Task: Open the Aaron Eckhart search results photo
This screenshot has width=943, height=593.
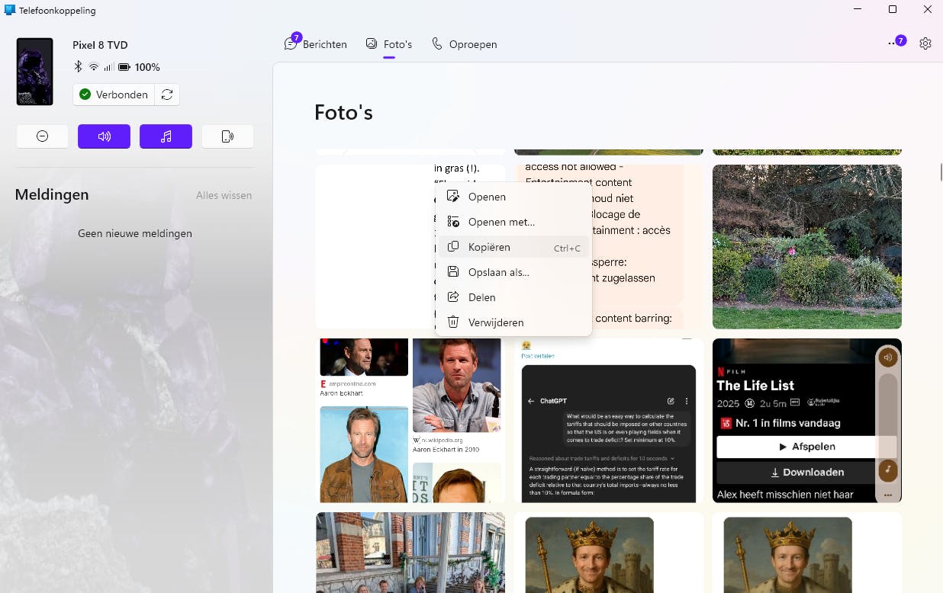Action: point(410,421)
